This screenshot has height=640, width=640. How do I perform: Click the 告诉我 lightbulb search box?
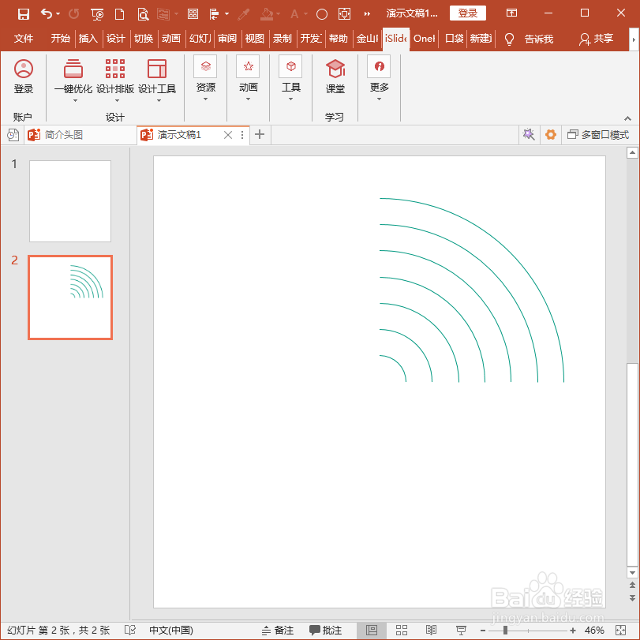pyautogui.click(x=529, y=39)
